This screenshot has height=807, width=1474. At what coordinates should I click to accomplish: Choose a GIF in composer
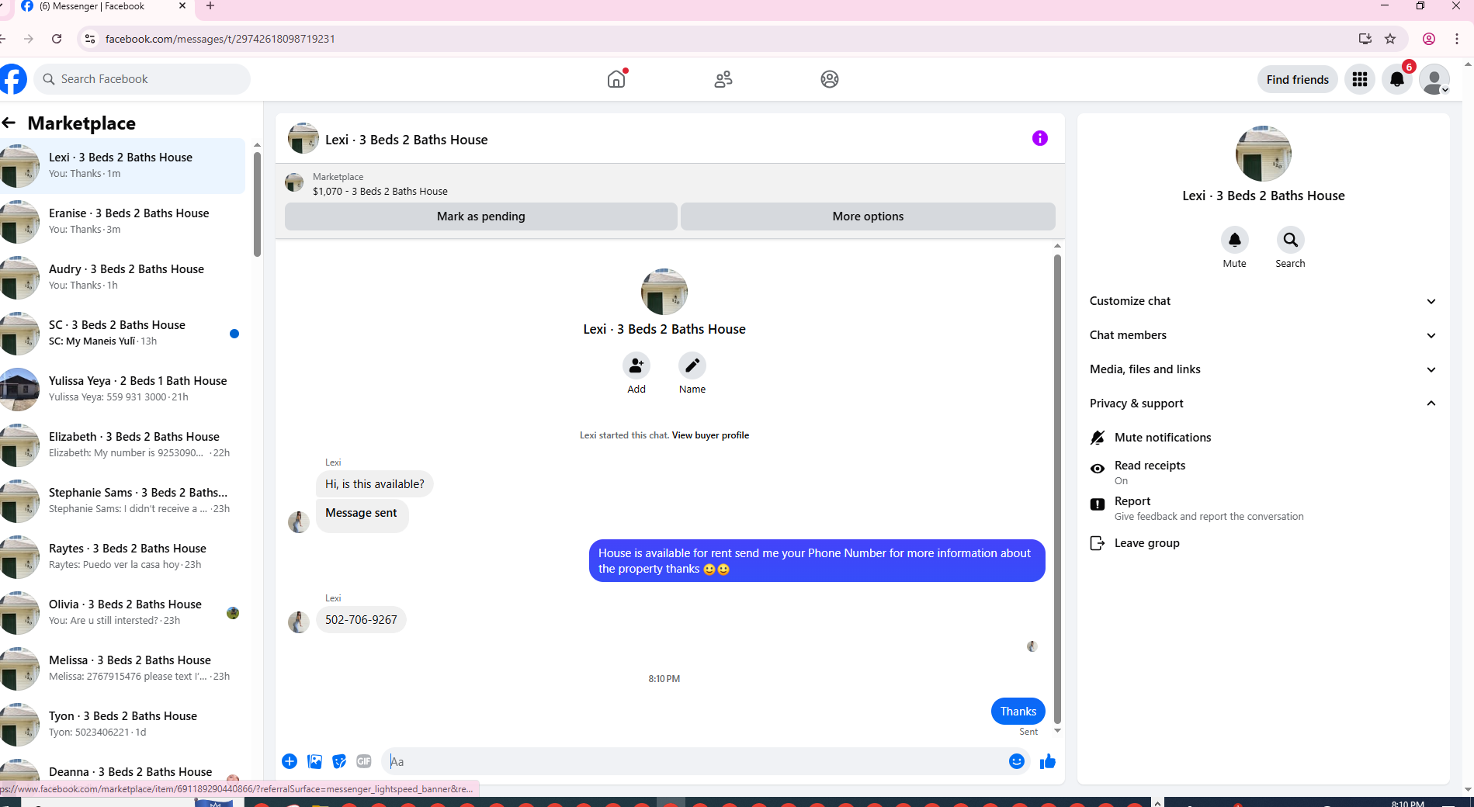tap(364, 761)
